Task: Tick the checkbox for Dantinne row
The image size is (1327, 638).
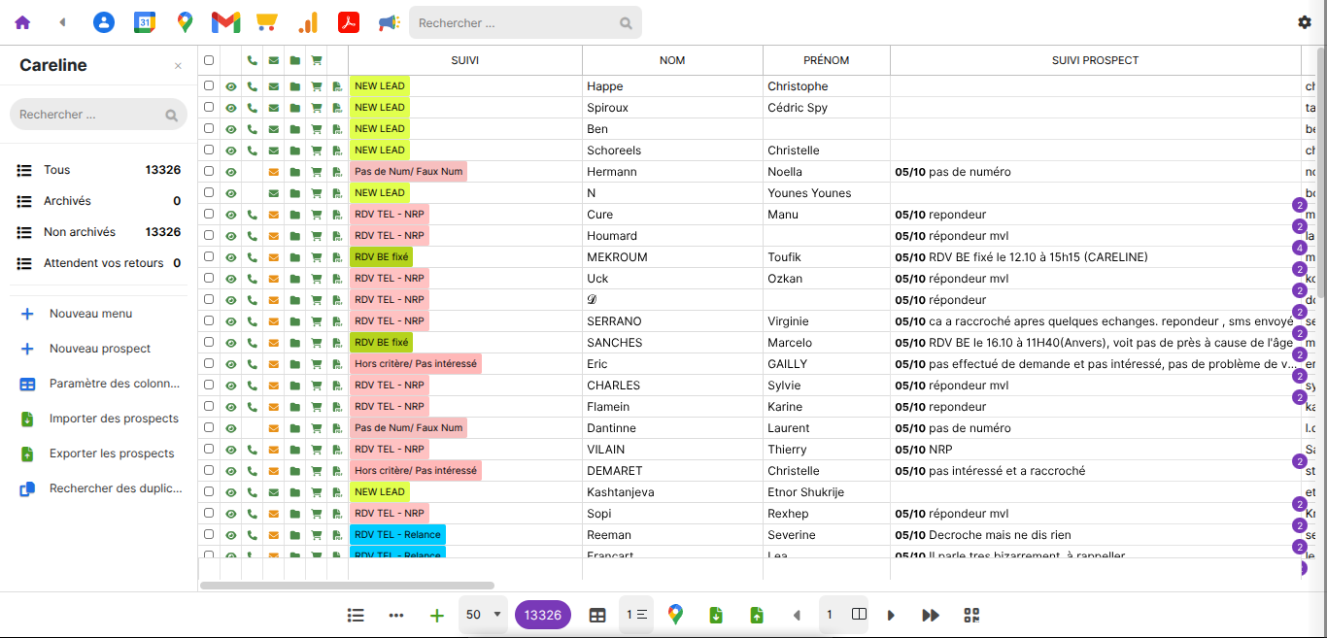Action: click(x=209, y=428)
